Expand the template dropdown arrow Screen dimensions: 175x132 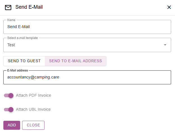coord(165,45)
